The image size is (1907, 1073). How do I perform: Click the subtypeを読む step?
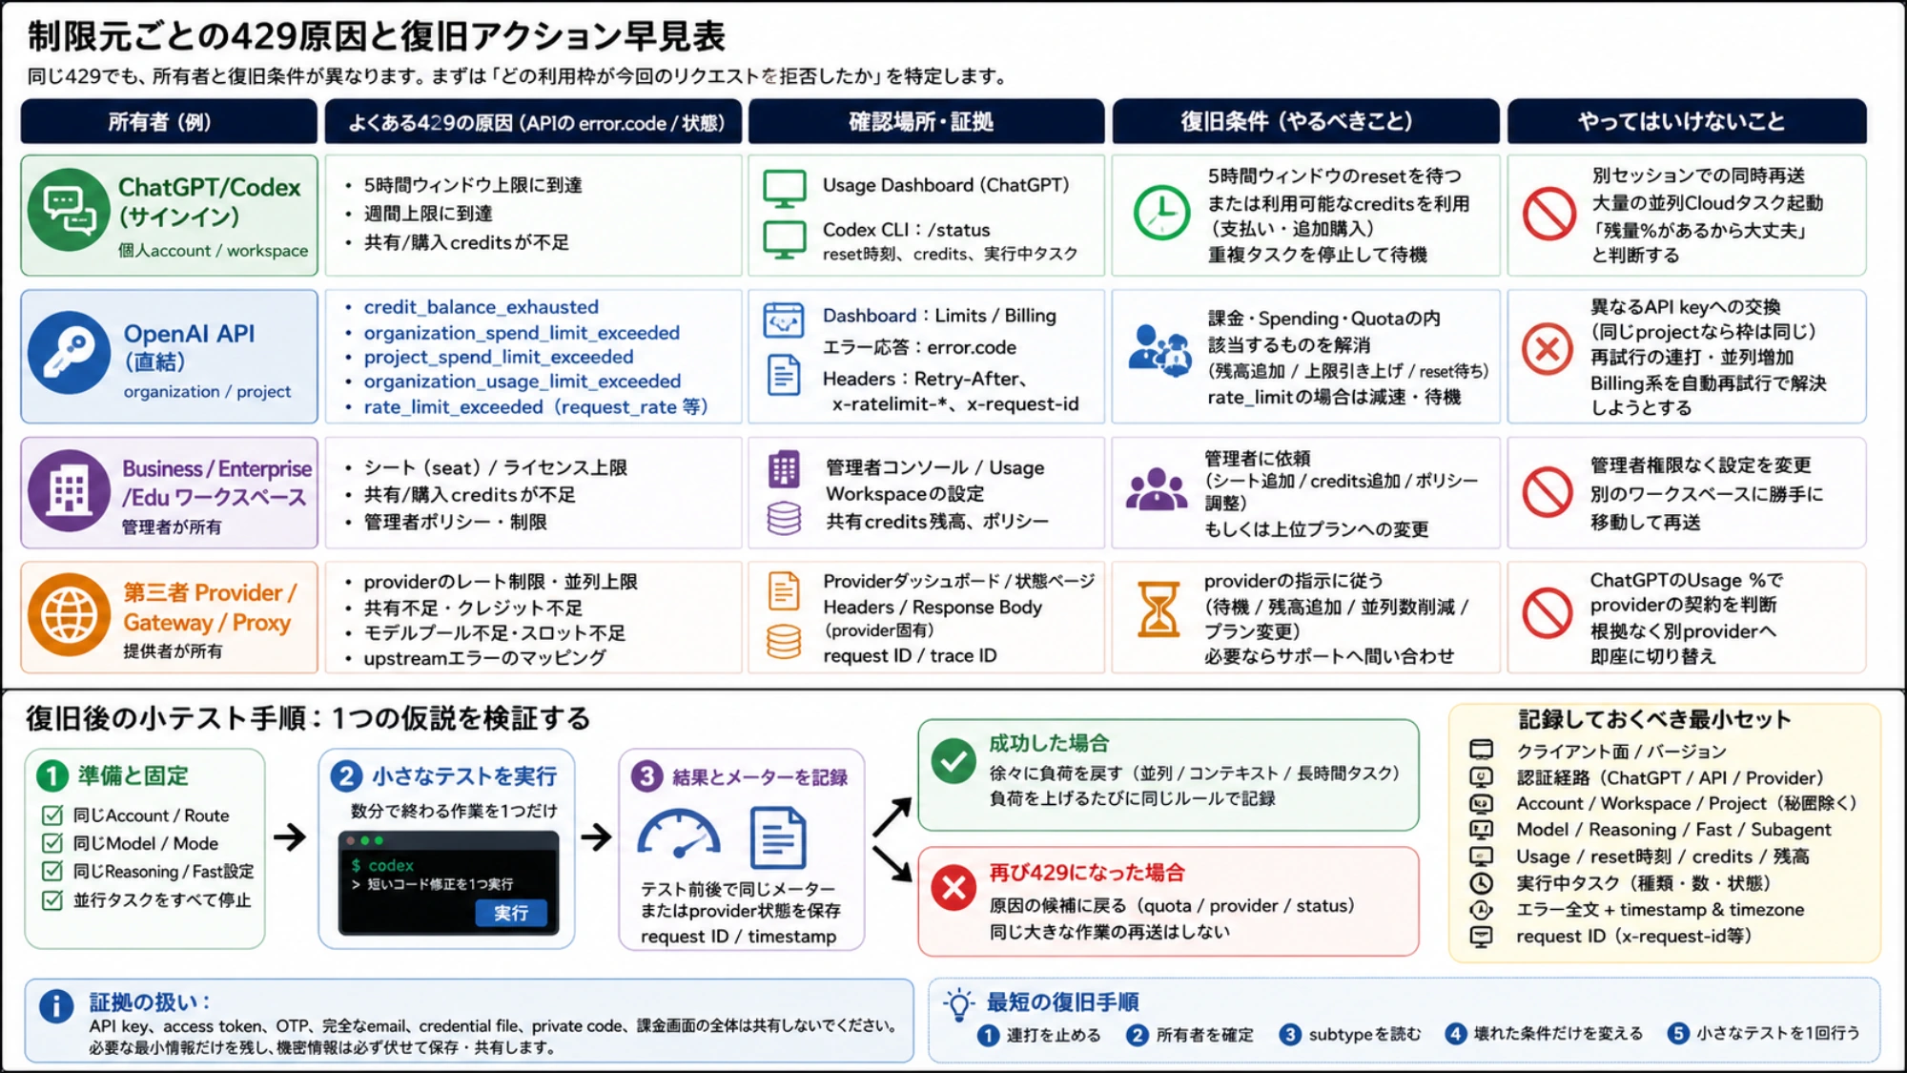pos(1364,1035)
